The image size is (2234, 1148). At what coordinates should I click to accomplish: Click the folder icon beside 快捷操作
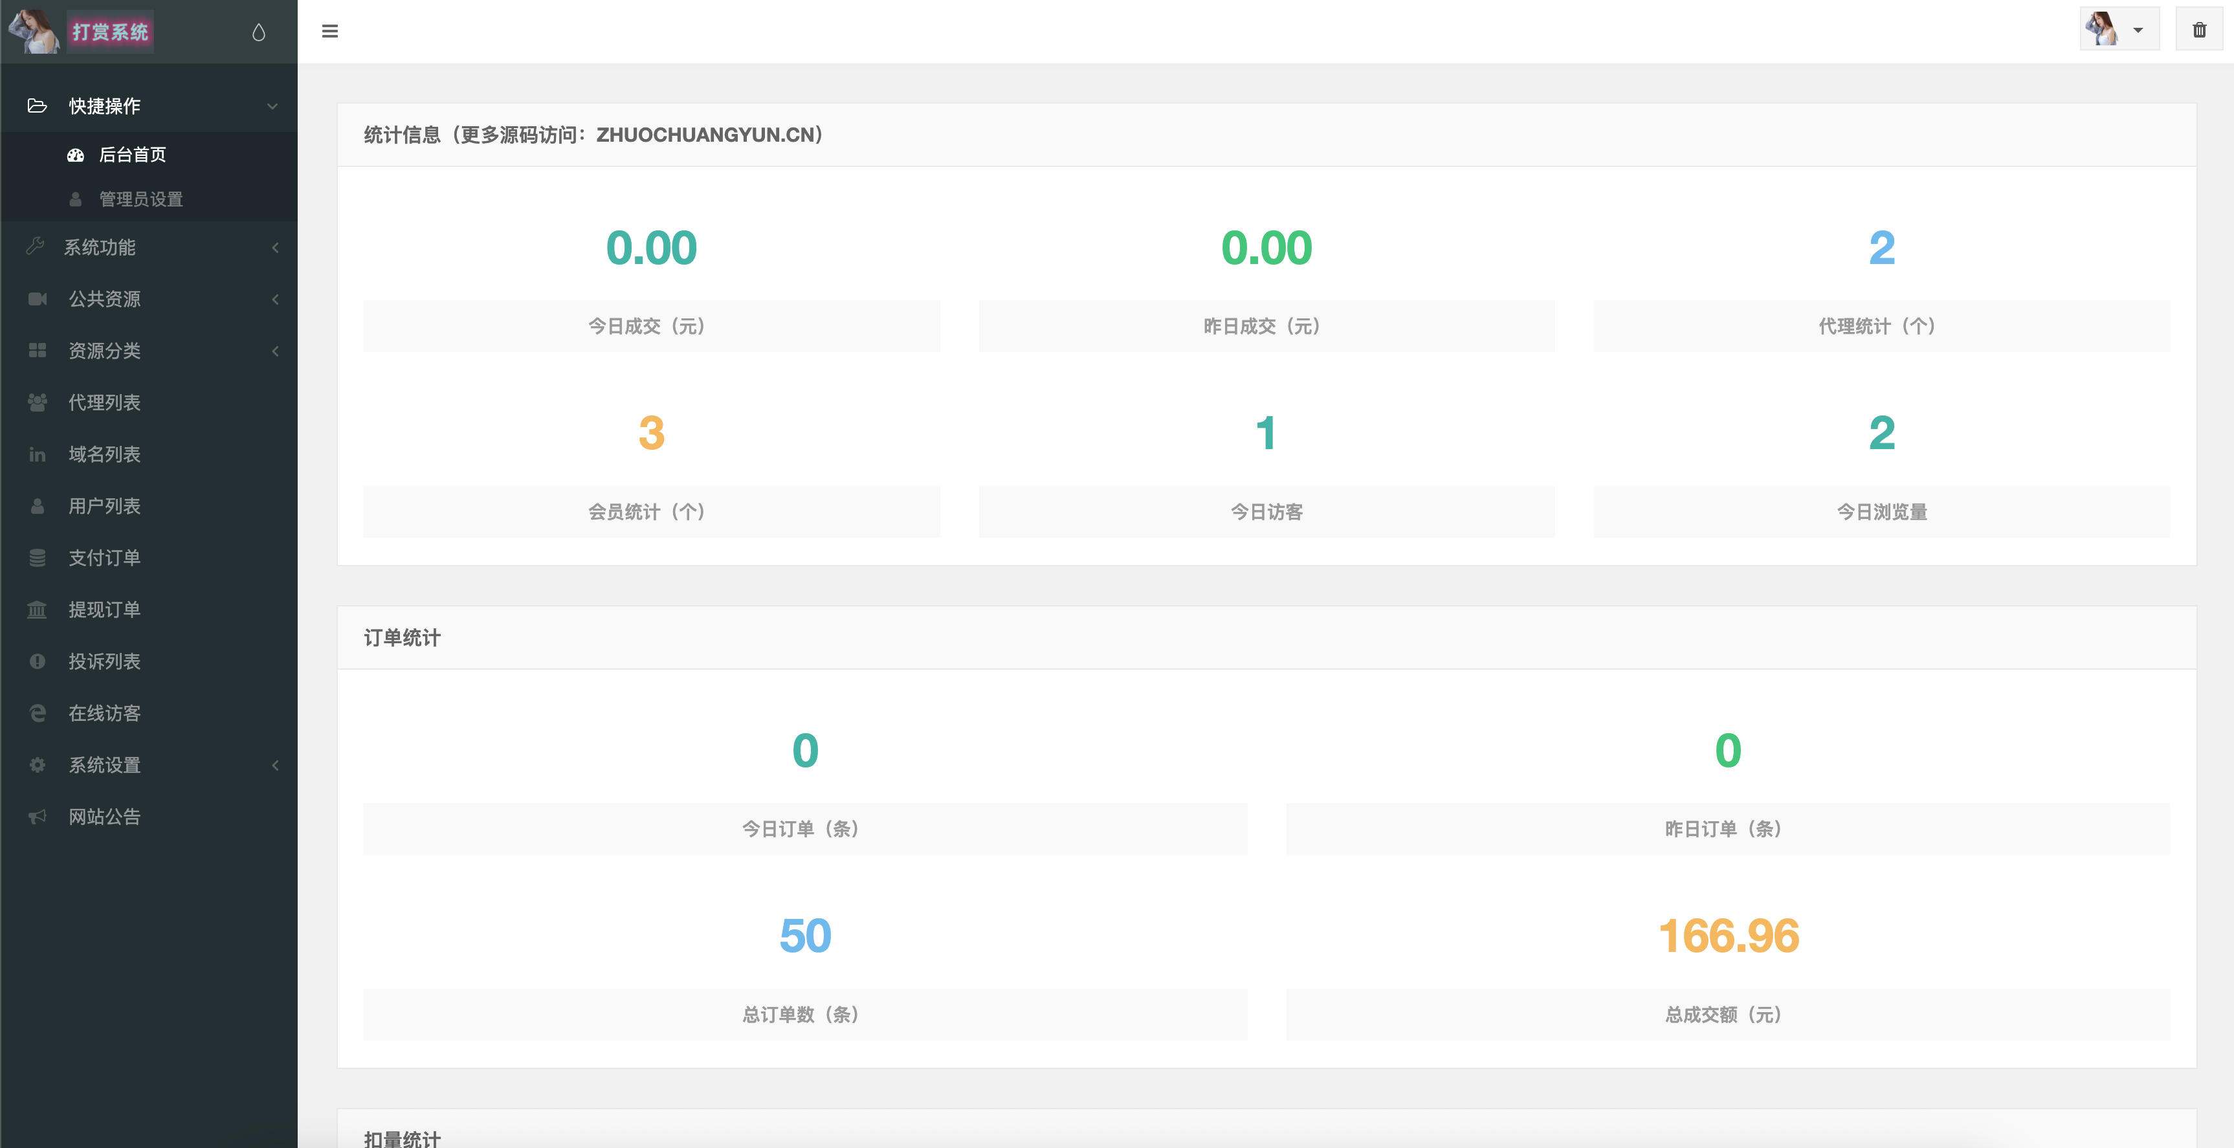pos(36,105)
